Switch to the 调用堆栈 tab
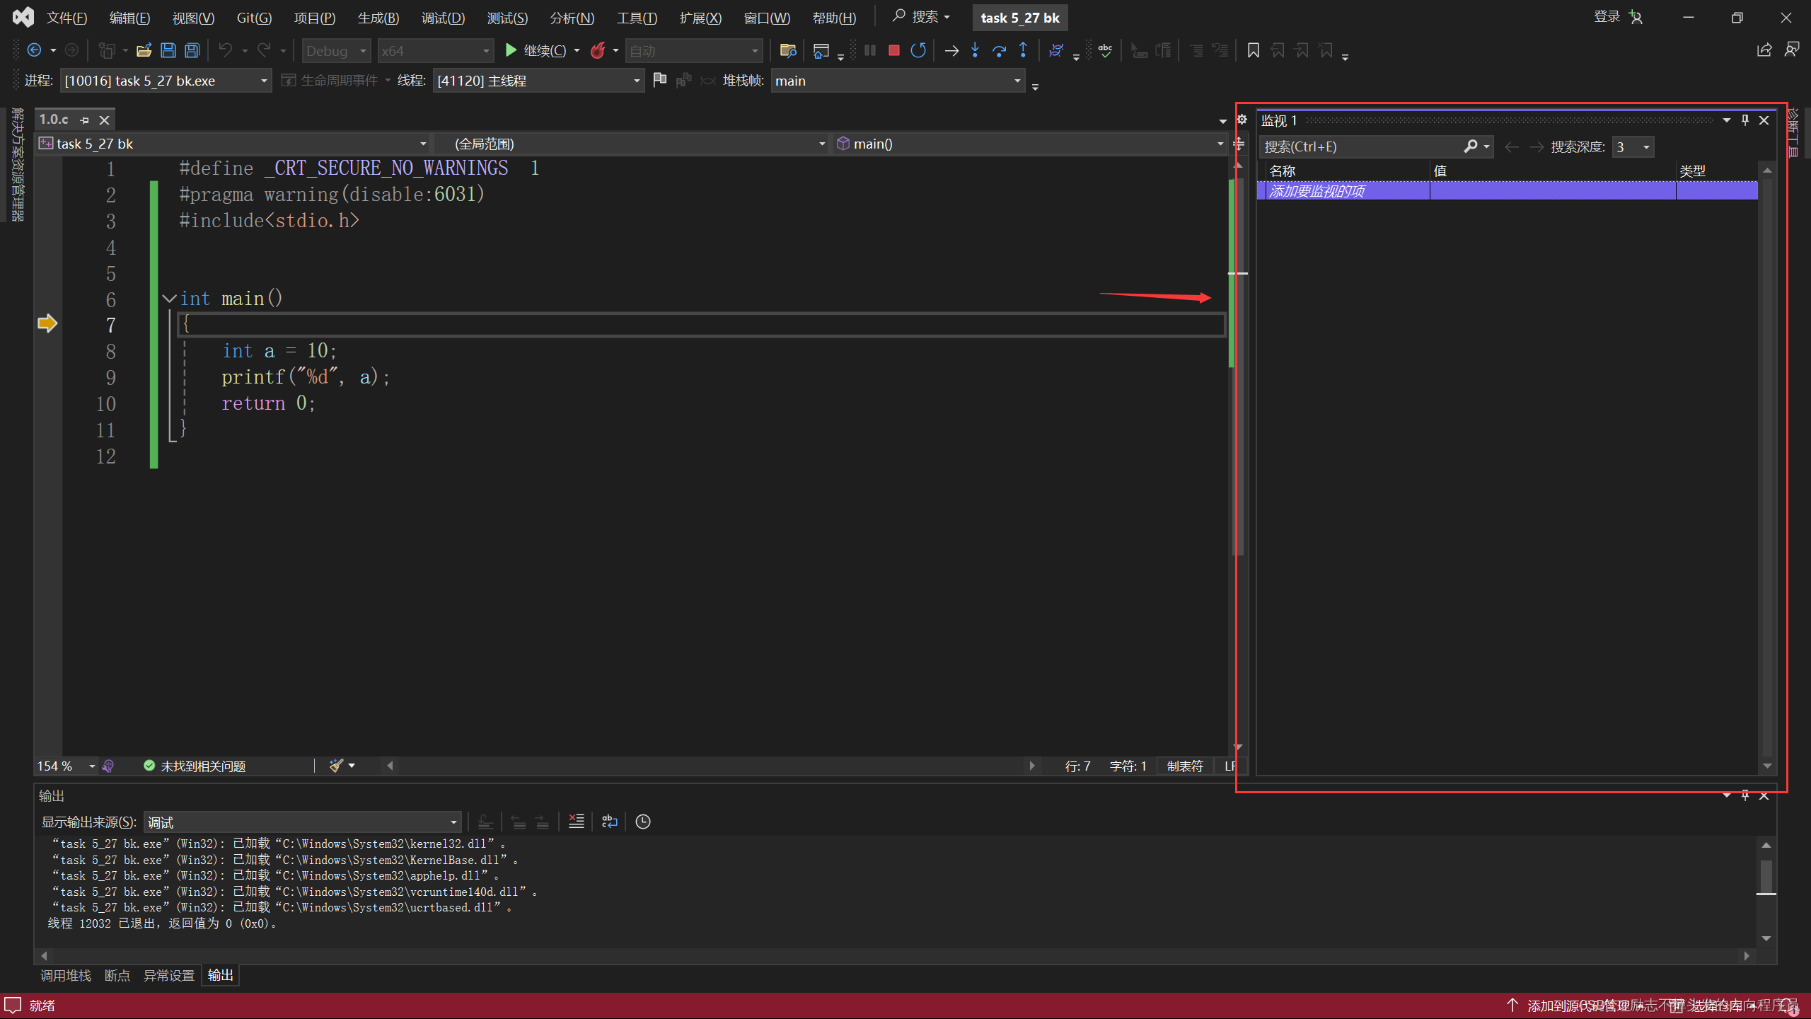Image resolution: width=1811 pixels, height=1019 pixels. (66, 976)
